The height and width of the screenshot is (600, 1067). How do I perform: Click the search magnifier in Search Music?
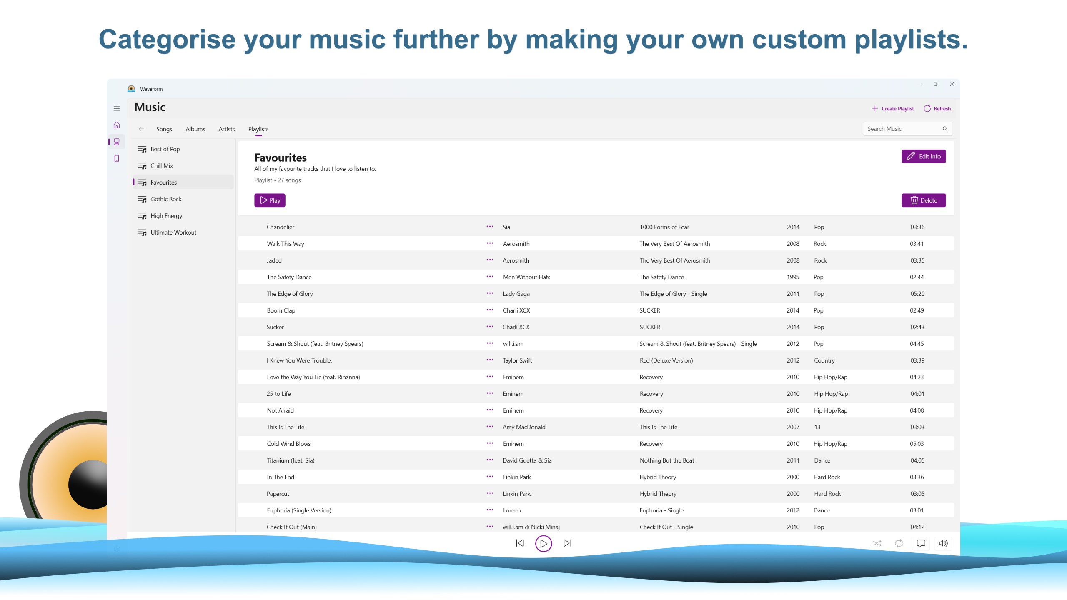(x=945, y=128)
